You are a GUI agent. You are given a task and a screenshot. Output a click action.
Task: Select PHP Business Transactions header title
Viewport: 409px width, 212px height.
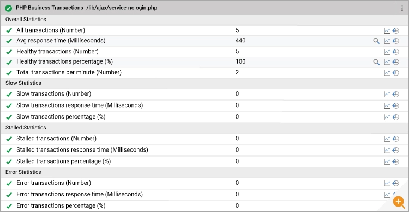[86, 8]
